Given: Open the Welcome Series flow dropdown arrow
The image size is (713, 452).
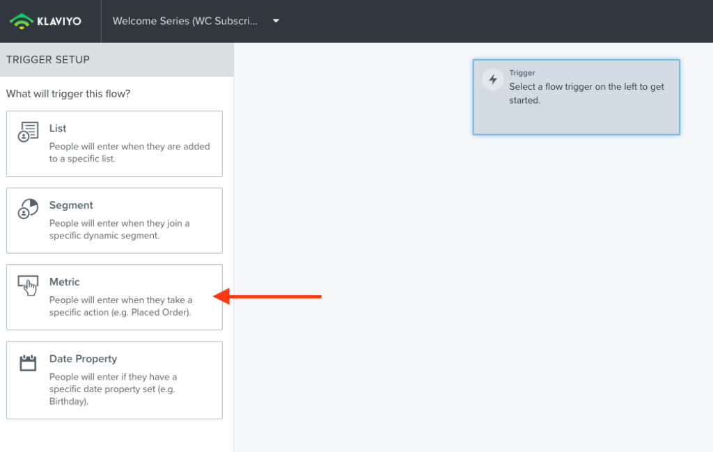Looking at the screenshot, I should tap(276, 21).
